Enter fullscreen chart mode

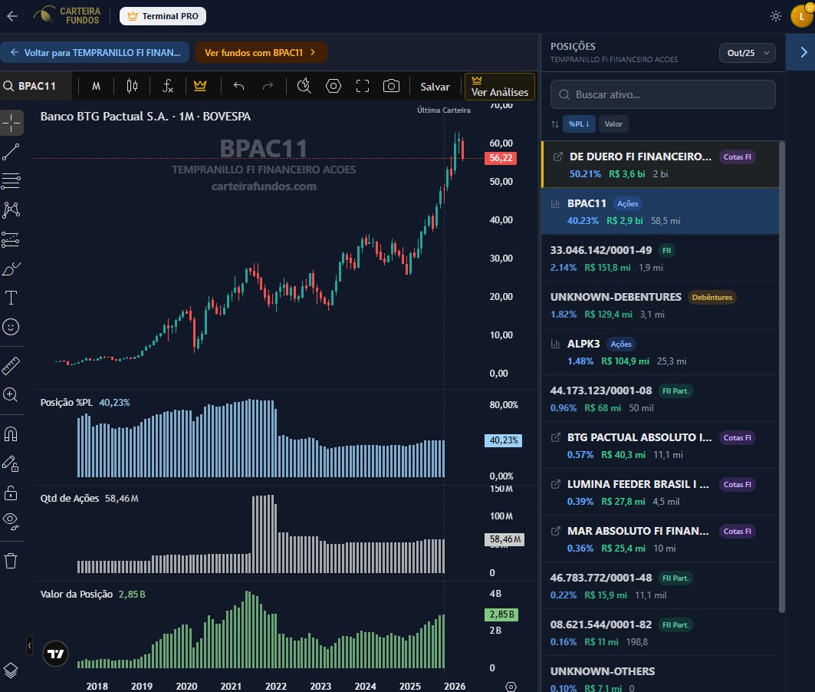363,86
